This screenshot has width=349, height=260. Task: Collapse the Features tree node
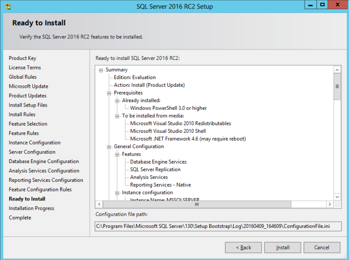point(117,155)
